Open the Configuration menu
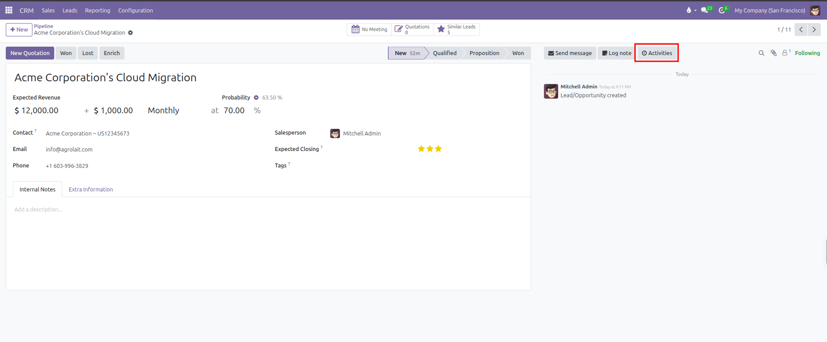This screenshot has width=827, height=342. coord(136,10)
